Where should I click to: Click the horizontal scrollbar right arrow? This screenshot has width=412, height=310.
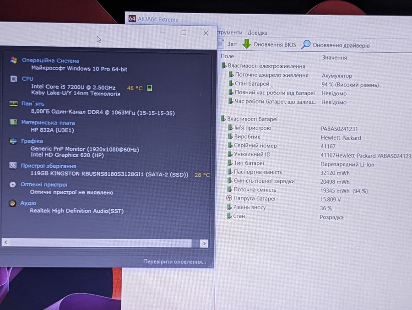(x=204, y=244)
